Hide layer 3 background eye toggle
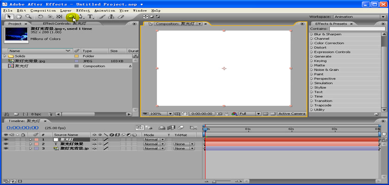Viewport: 389px width, 185px height. 6,148
